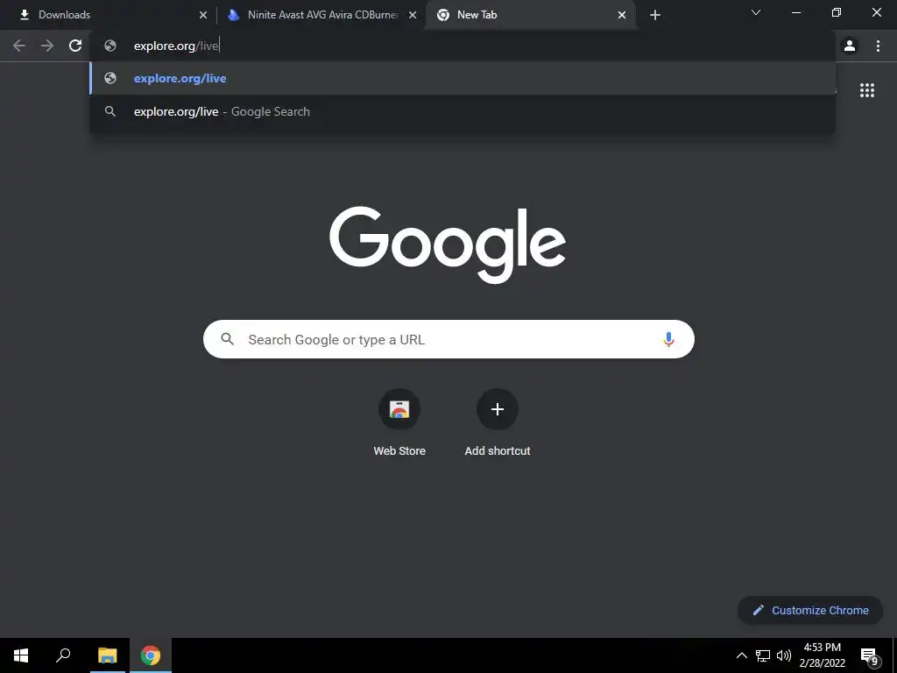This screenshot has height=673, width=897.
Task: Click the voice search microphone
Action: [x=668, y=339]
